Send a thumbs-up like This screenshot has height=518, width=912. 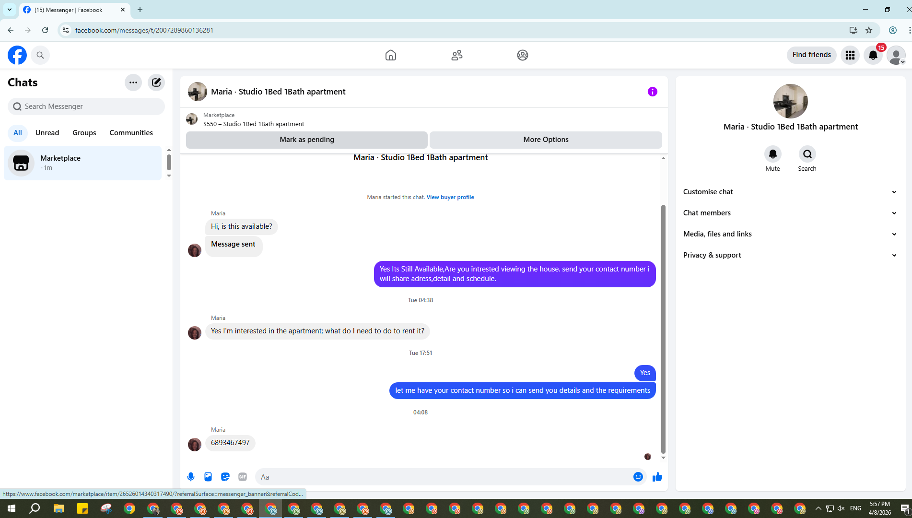click(x=657, y=477)
